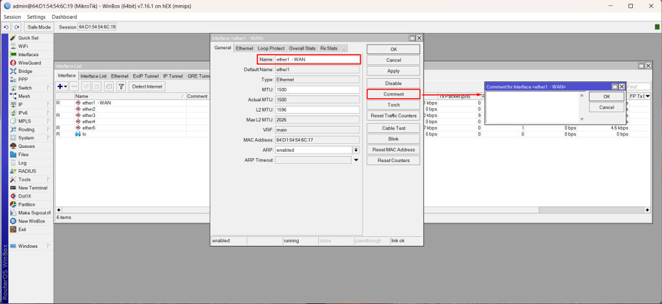Open RADIUS from the sidebar
Screen dimensions: 662x304
click(27, 171)
